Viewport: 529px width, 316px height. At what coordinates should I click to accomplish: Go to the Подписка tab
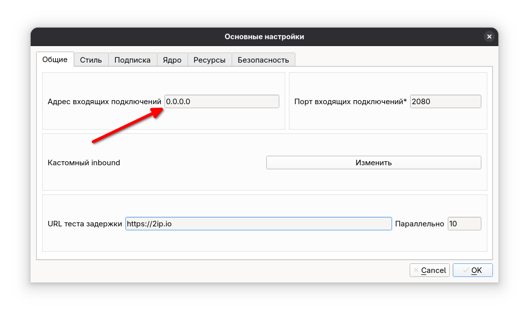pyautogui.click(x=132, y=60)
